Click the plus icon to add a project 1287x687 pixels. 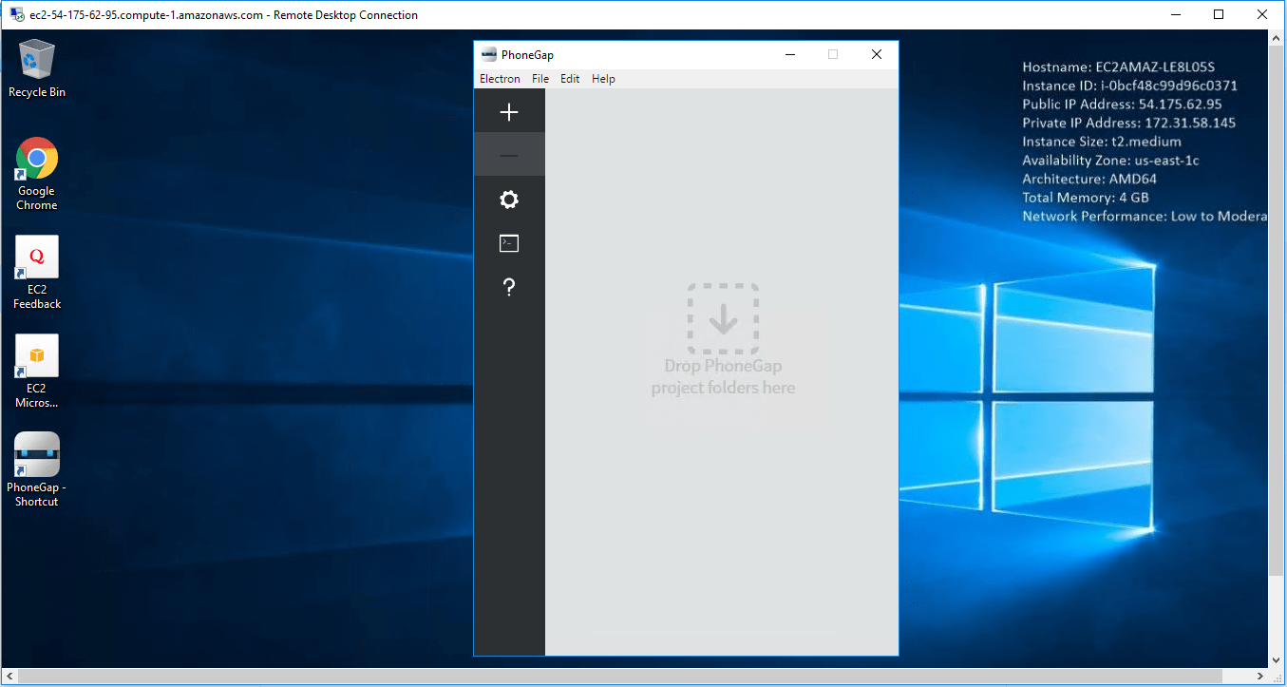pyautogui.click(x=509, y=112)
